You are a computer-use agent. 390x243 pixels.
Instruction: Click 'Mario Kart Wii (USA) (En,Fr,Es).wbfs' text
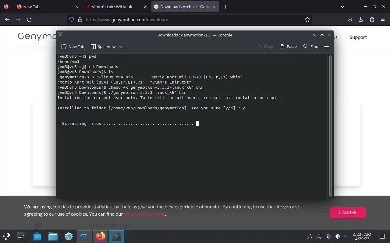196,77
